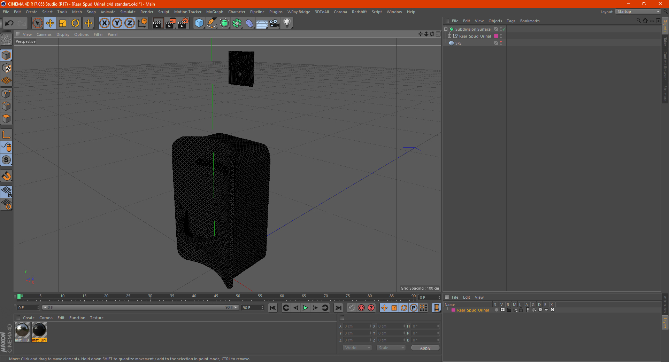
Task: Click Make Editable icon in left palette
Action: pos(6,39)
